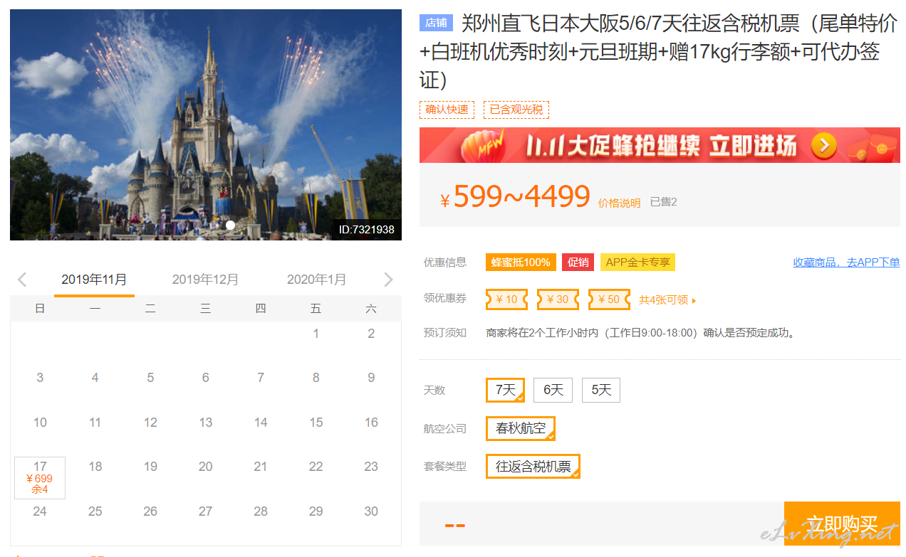Select 春秋航空 airline option
Viewport: 906px width, 557px height.
(521, 428)
